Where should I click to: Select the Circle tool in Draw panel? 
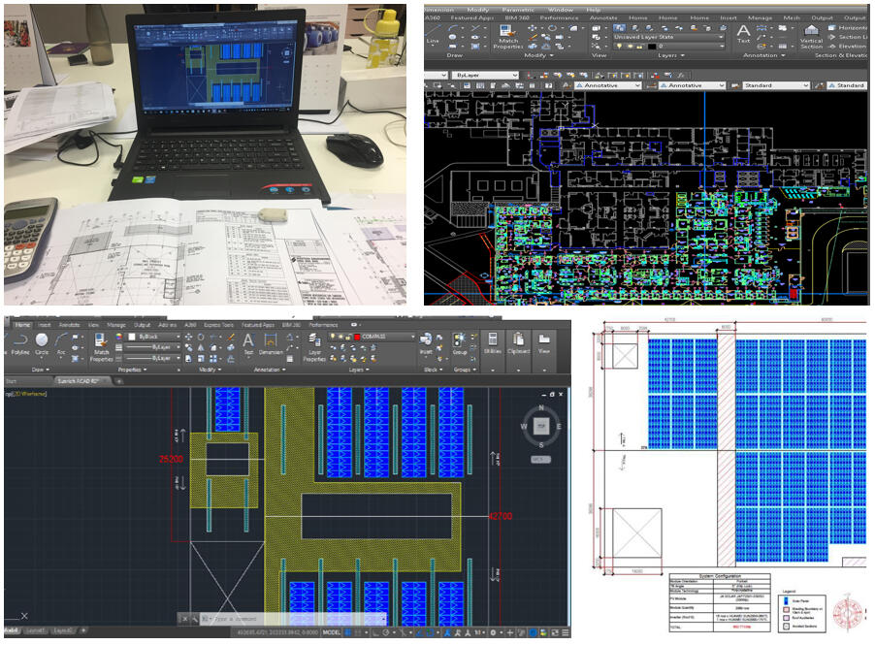[43, 342]
